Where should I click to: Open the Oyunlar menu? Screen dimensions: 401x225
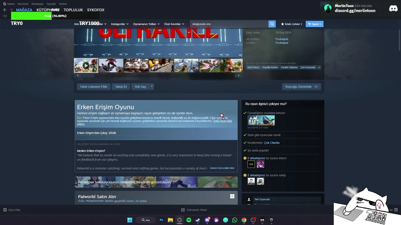click(x=51, y=4)
